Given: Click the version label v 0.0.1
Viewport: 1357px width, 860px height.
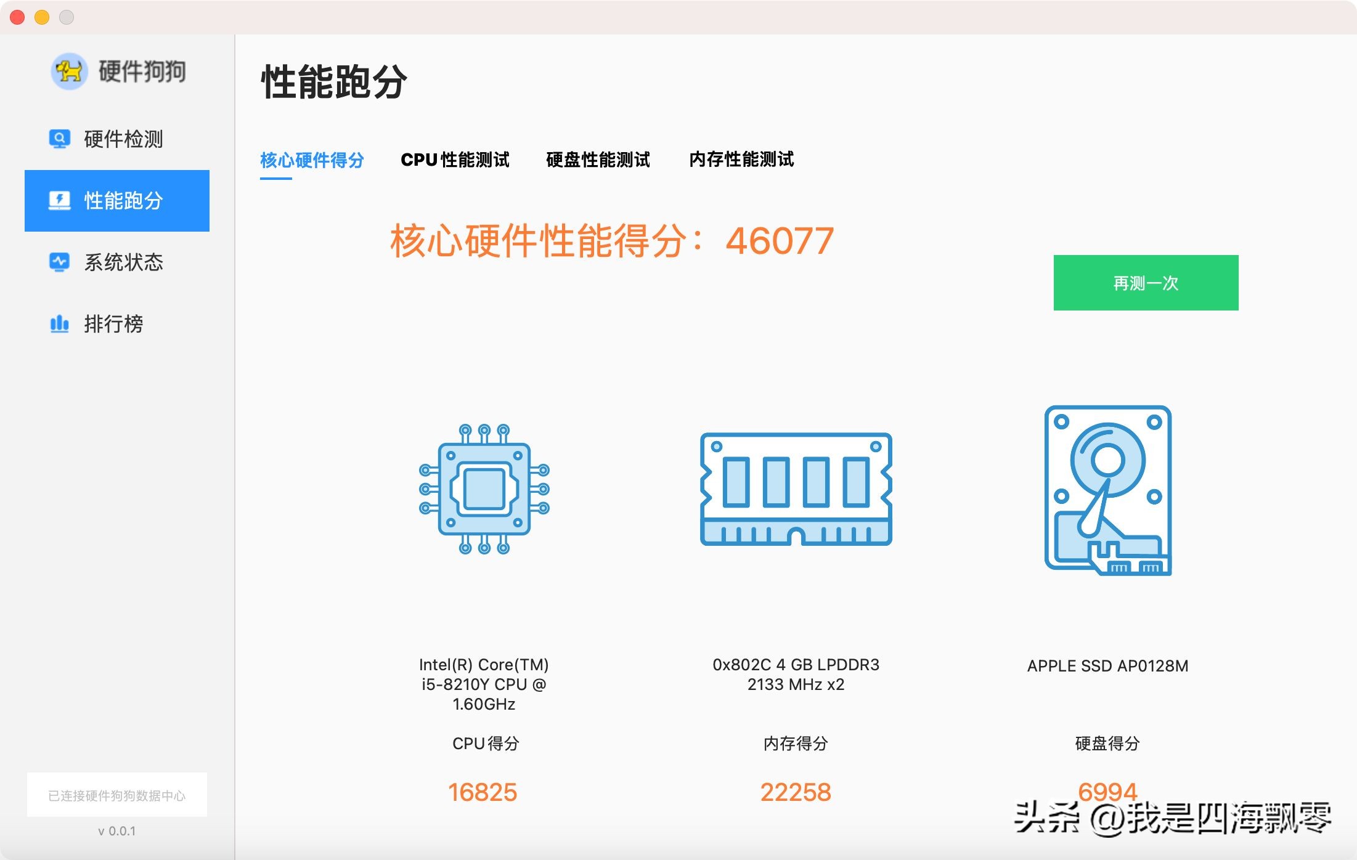Looking at the screenshot, I should (117, 830).
